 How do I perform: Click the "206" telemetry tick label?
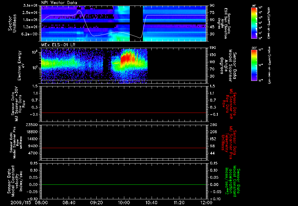tap(213, 132)
